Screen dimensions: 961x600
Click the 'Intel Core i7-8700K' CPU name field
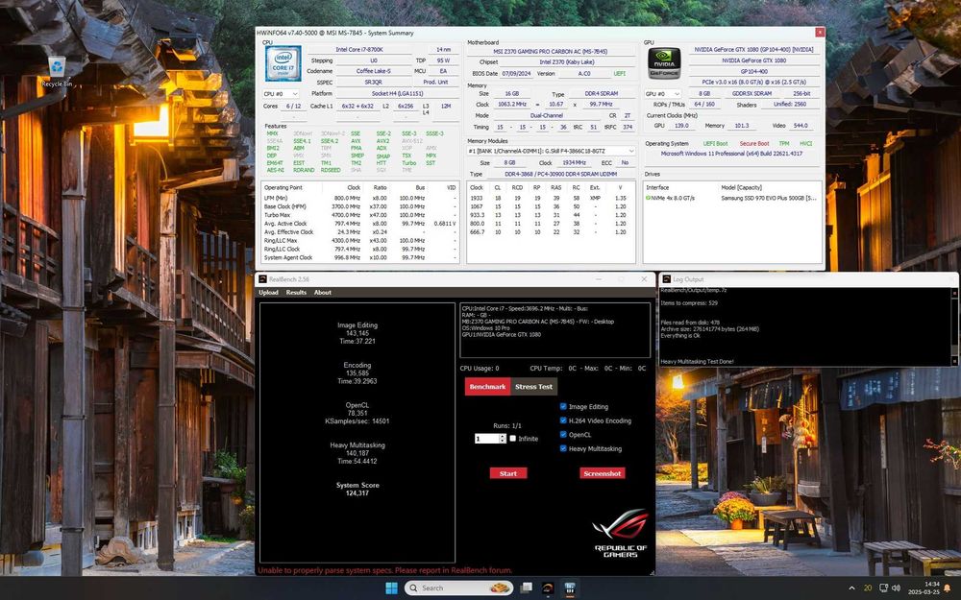359,50
